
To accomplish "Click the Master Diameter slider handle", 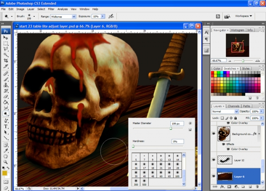I will [x=171, y=129].
